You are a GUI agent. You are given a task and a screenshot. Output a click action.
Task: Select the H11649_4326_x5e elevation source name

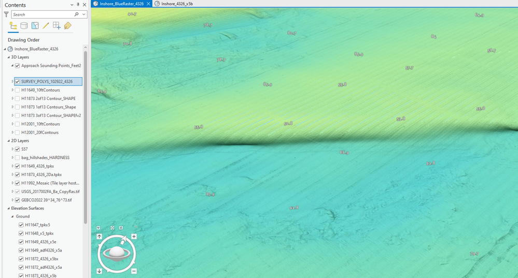click(x=40, y=242)
